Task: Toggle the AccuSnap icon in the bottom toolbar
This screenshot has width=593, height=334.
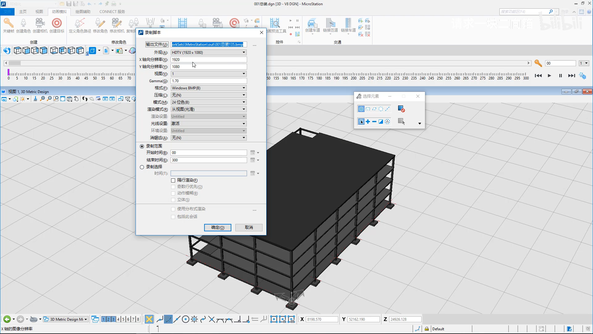Action: click(149, 319)
